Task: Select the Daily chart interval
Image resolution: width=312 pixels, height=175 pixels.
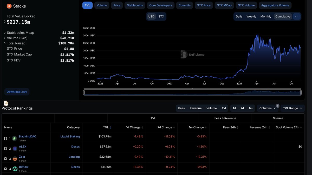Action: (239, 16)
